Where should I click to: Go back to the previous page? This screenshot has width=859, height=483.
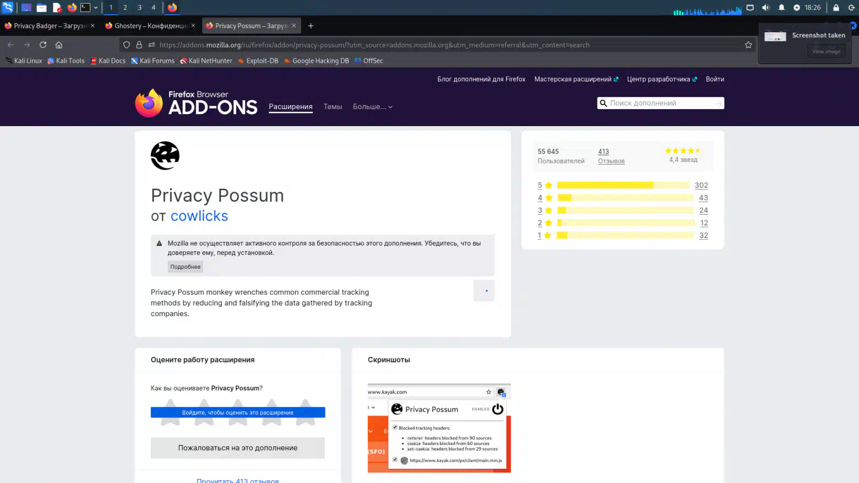coord(10,45)
